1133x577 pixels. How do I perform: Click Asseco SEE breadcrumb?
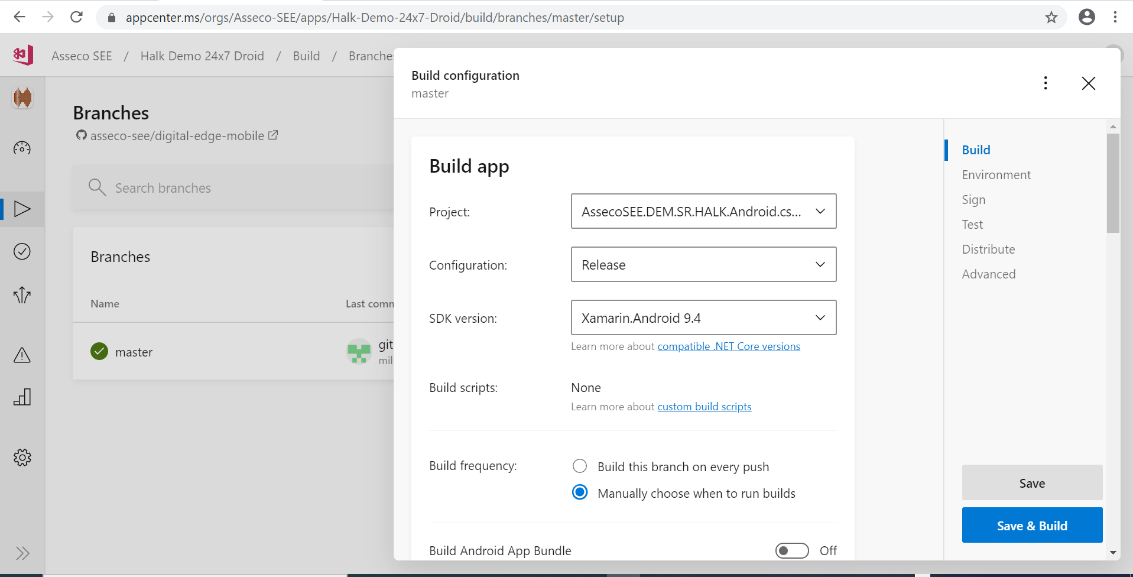coord(82,56)
